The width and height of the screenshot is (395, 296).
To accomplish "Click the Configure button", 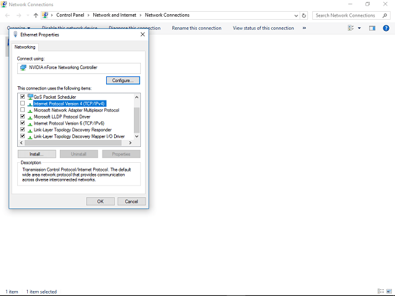I will coord(123,81).
